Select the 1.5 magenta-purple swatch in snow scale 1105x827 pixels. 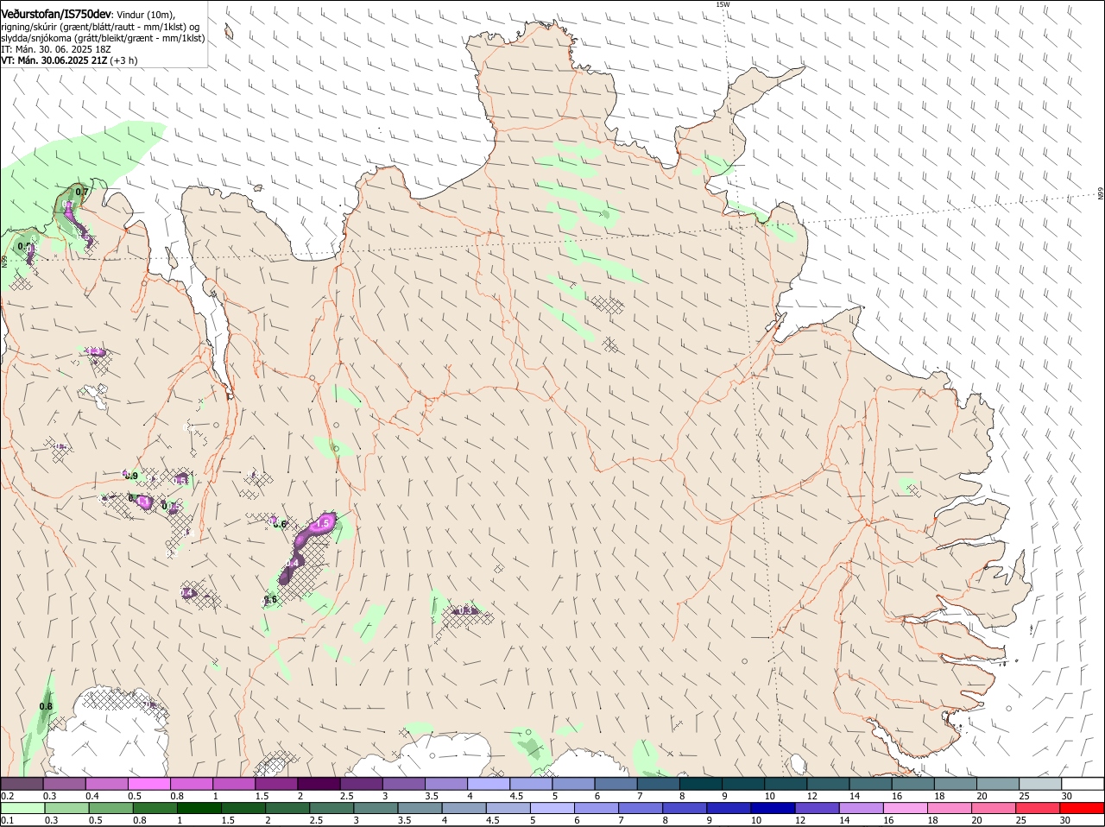click(x=276, y=784)
